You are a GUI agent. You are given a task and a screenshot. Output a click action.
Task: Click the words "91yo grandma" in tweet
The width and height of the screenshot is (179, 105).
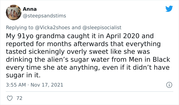(36, 36)
